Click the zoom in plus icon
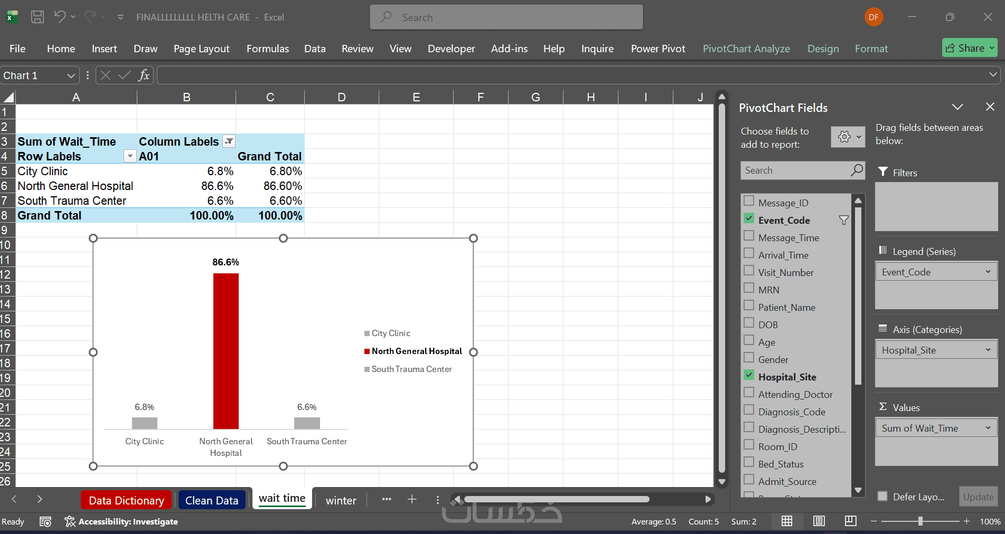This screenshot has width=1005, height=534. pyautogui.click(x=966, y=521)
